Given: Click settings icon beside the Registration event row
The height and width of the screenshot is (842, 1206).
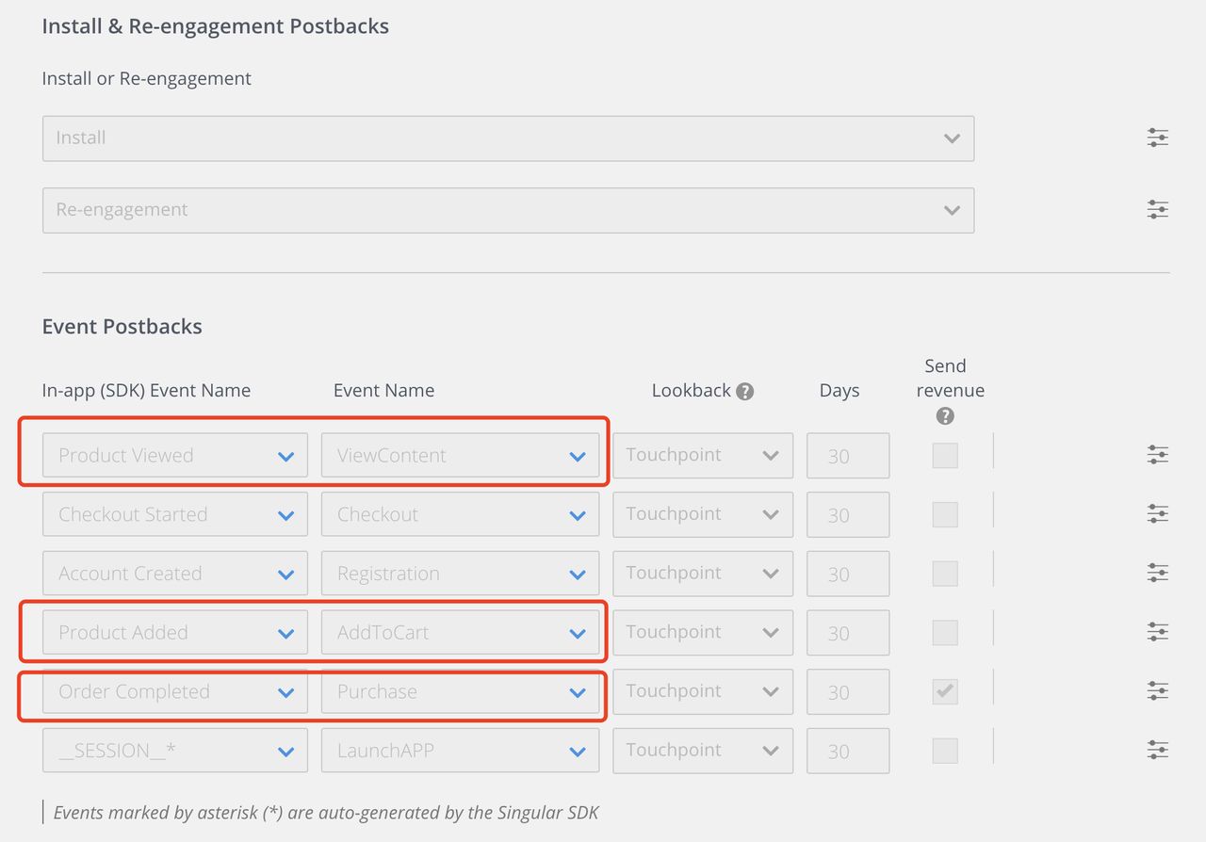Looking at the screenshot, I should pyautogui.click(x=1157, y=572).
